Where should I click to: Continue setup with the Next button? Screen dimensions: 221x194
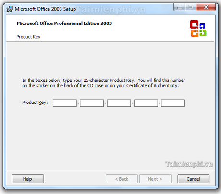[155, 179]
